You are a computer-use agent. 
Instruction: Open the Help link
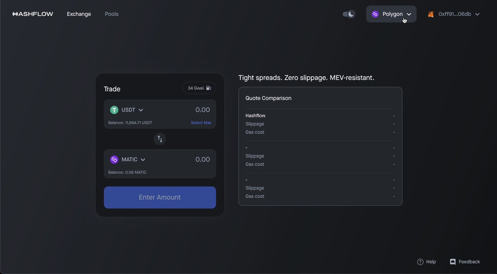tap(427, 262)
